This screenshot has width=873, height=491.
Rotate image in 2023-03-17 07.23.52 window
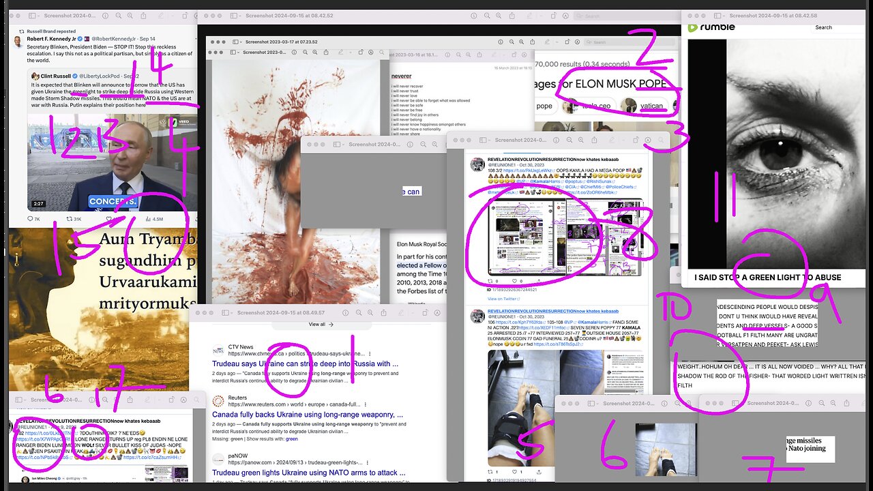click(x=567, y=42)
